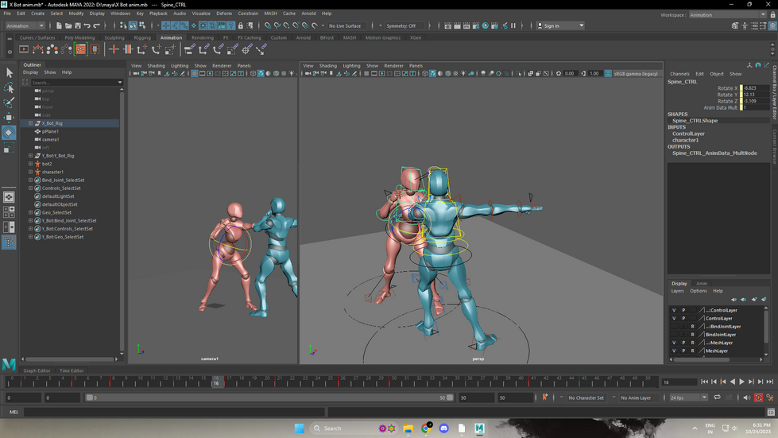Open the Graph Editor tab
The width and height of the screenshot is (778, 438).
tap(37, 370)
